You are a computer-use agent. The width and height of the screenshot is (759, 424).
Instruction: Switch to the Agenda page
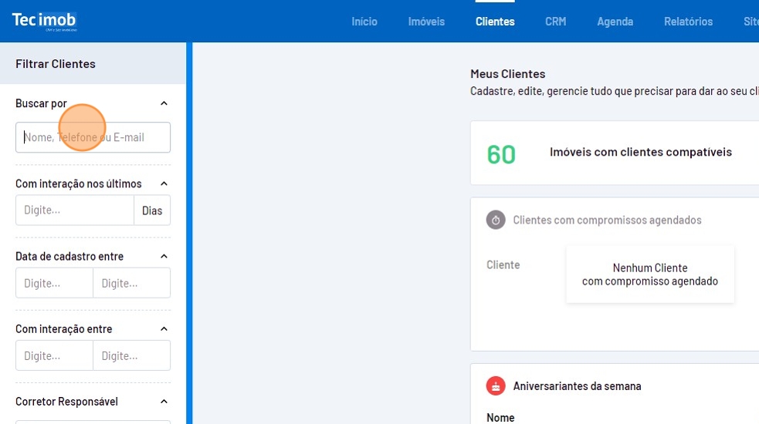(615, 22)
